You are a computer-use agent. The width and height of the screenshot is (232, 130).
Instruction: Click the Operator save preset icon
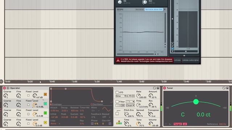click(158, 88)
